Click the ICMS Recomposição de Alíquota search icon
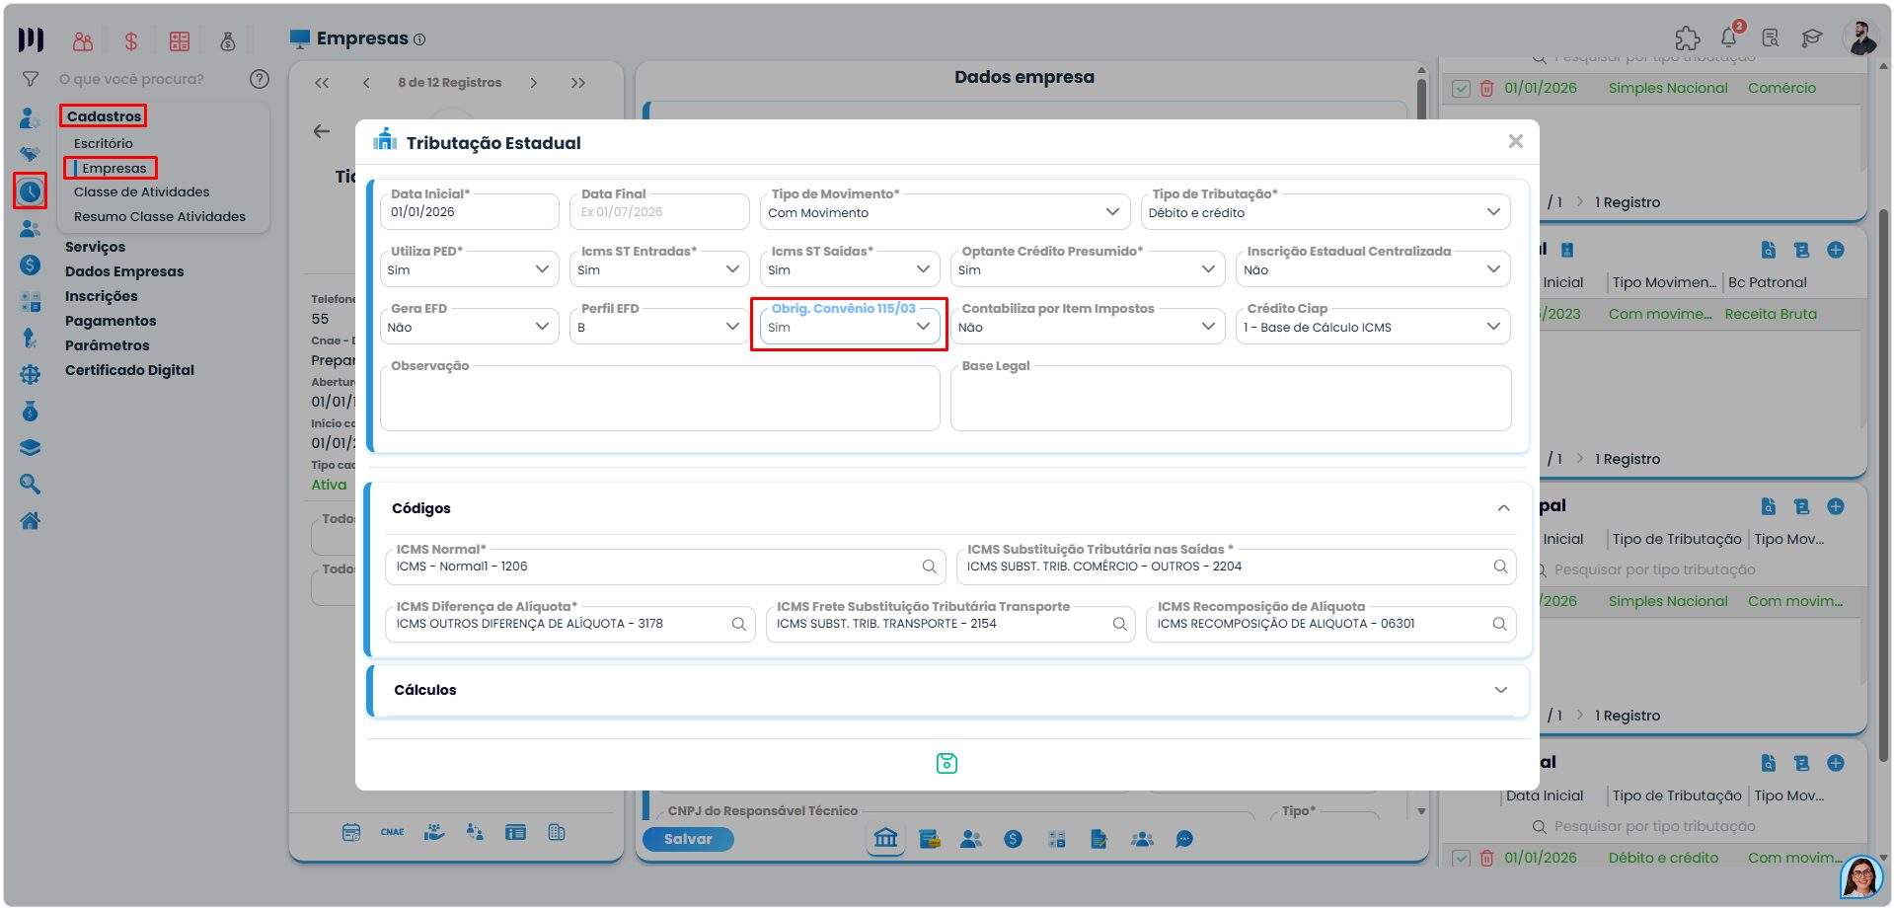 click(1499, 624)
